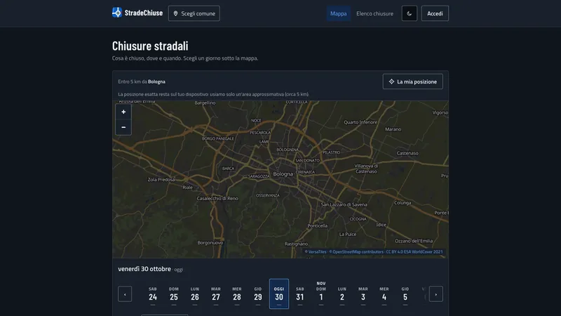Click the Accedi button

pos(435,13)
